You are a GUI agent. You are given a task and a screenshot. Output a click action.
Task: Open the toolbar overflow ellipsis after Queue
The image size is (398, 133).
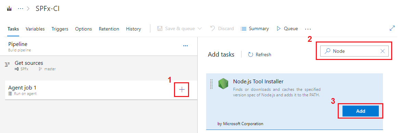[308, 29]
